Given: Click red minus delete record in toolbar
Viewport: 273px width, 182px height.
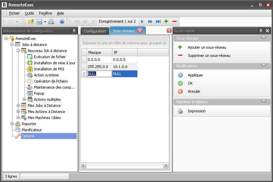Looking at the screenshot, I should pyautogui.click(x=175, y=21).
